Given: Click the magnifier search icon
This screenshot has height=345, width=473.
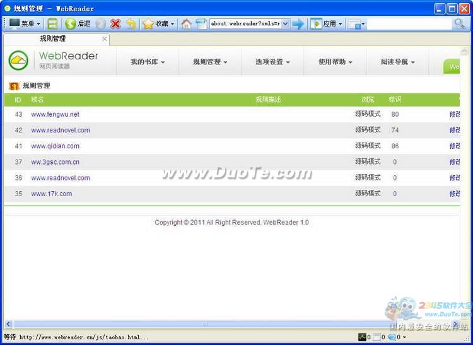Looking at the screenshot, I should 459,24.
